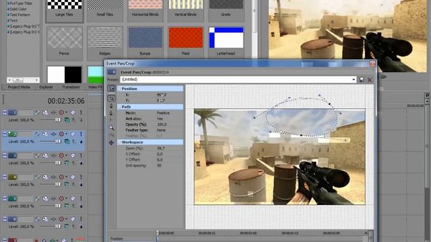Image resolution: width=431 pixels, height=242 pixels.
Task: Click the Feather type value None
Action: pos(161,130)
